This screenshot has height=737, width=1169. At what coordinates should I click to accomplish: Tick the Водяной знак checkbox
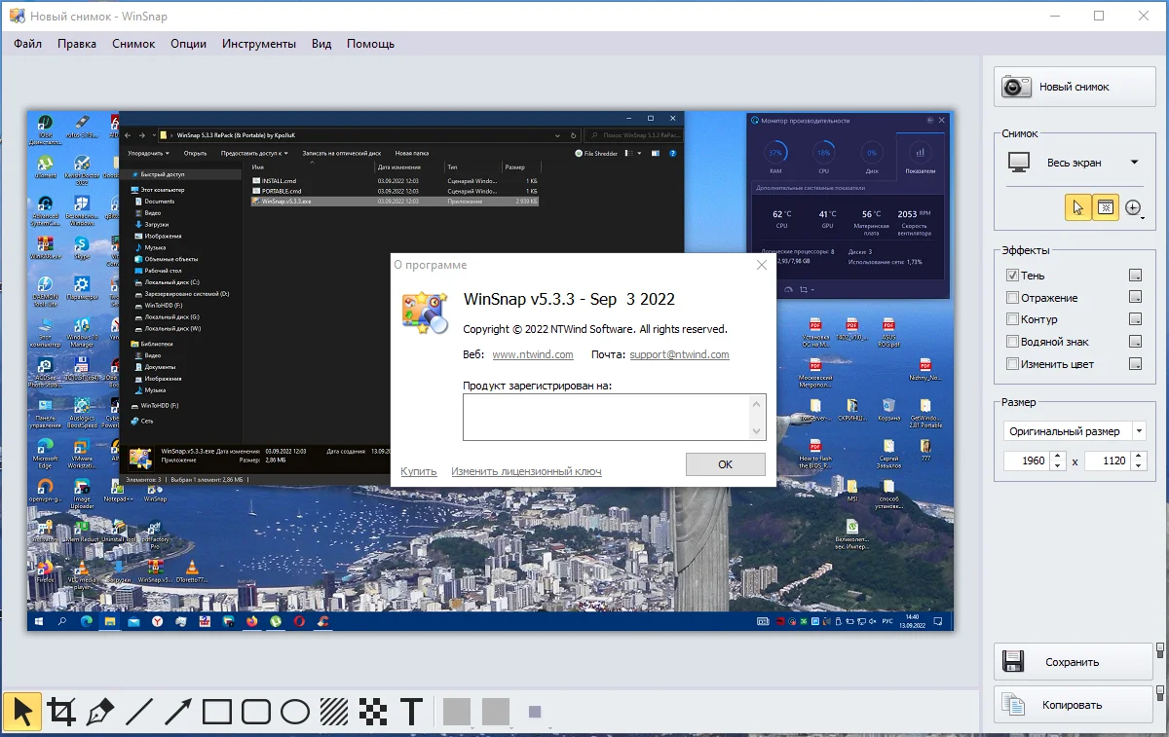coord(1012,342)
